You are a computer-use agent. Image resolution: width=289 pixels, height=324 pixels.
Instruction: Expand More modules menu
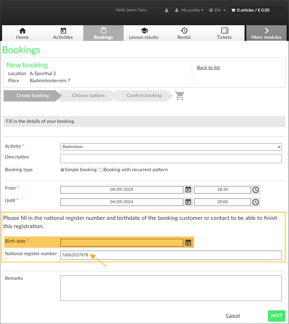point(266,33)
